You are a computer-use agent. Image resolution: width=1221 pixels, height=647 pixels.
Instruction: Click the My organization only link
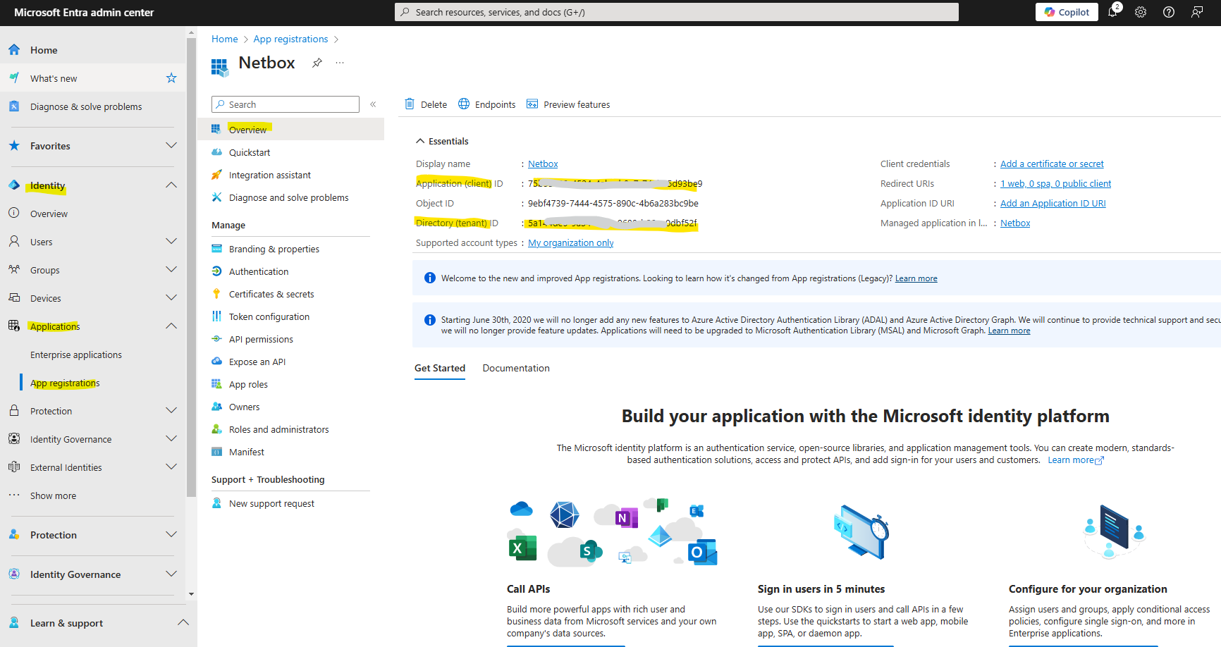point(570,242)
